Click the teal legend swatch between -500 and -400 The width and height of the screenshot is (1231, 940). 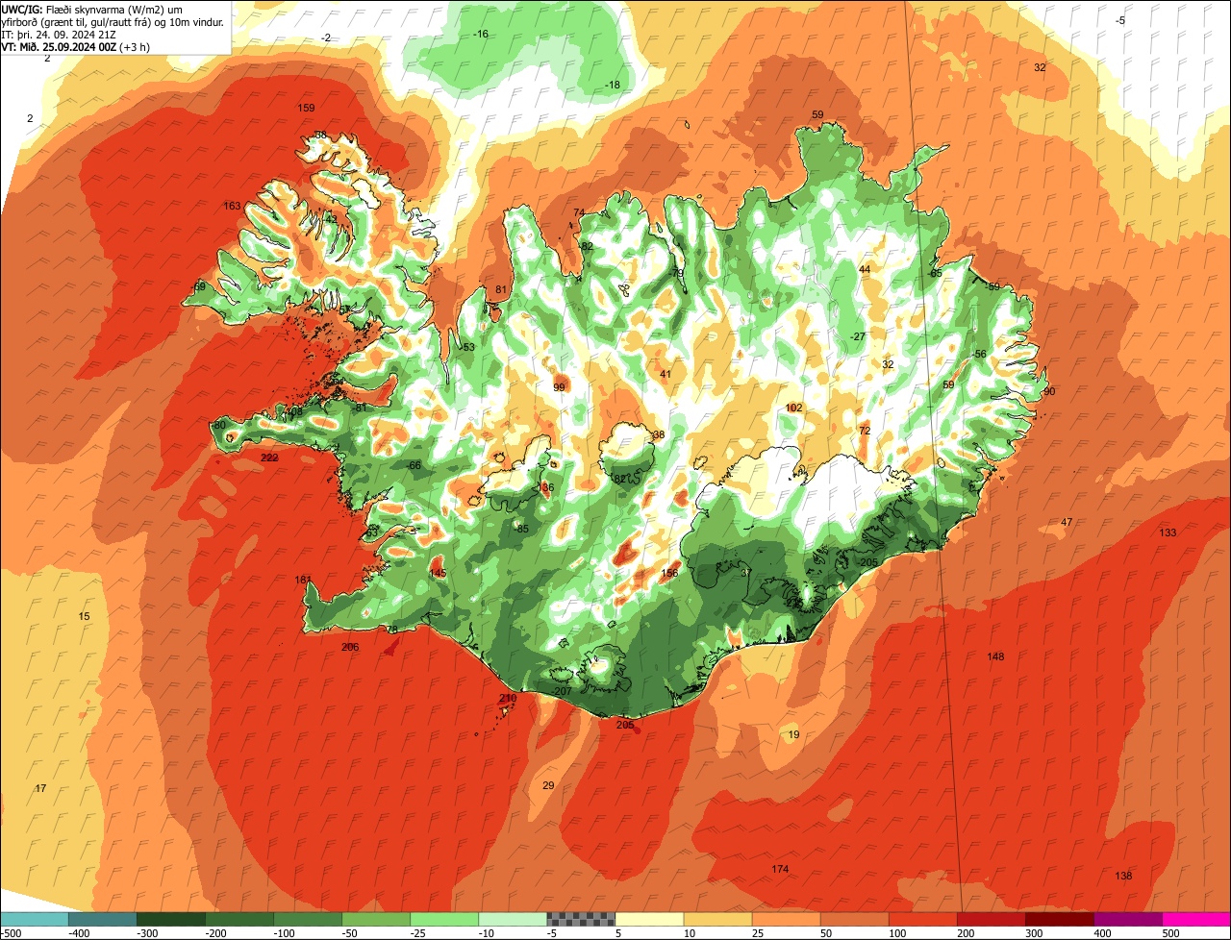[34, 919]
